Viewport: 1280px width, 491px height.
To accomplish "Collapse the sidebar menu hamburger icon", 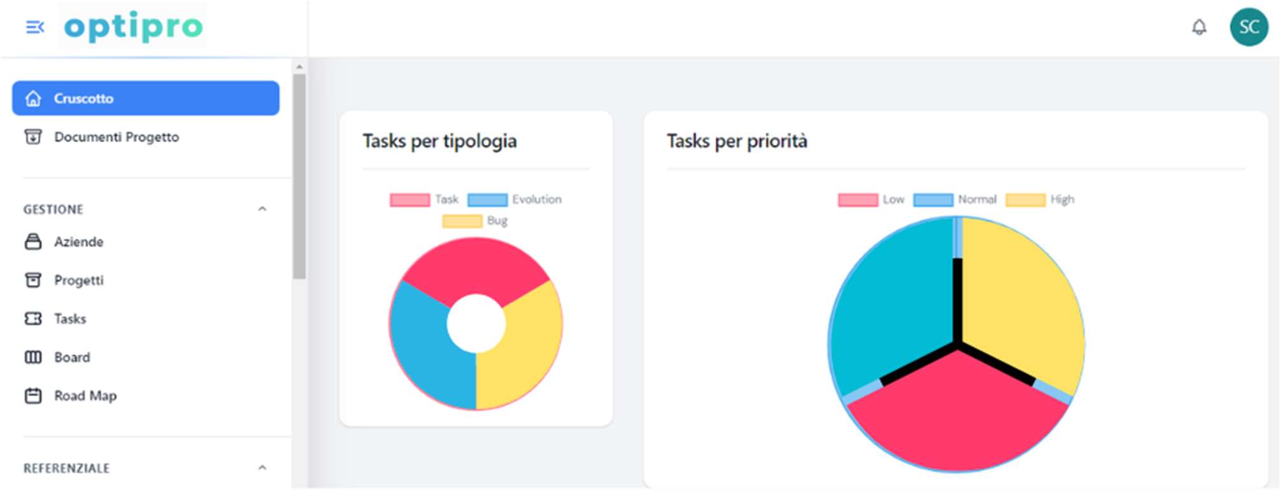I will [34, 27].
